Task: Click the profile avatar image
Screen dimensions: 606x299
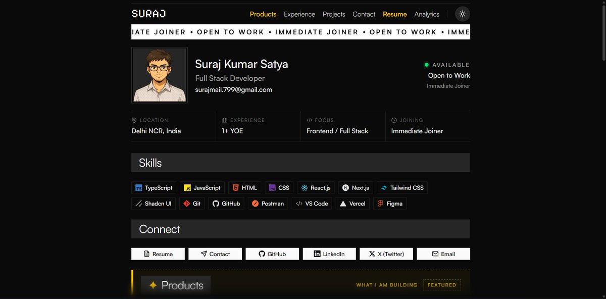Action: point(160,75)
